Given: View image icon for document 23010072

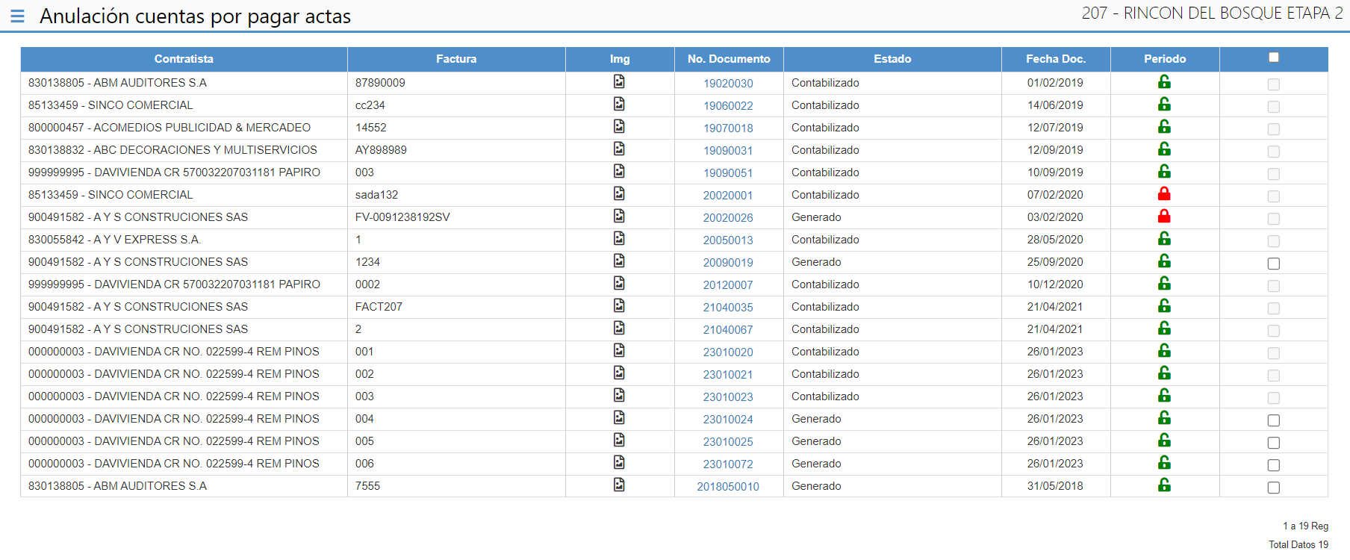Looking at the screenshot, I should click(x=619, y=462).
